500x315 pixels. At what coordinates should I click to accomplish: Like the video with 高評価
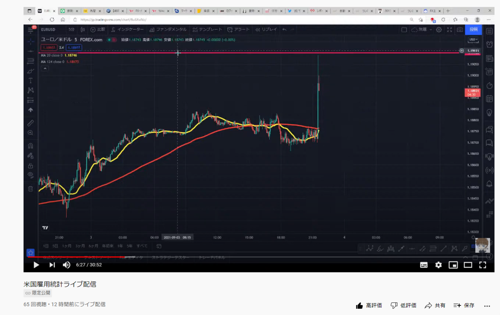369,305
